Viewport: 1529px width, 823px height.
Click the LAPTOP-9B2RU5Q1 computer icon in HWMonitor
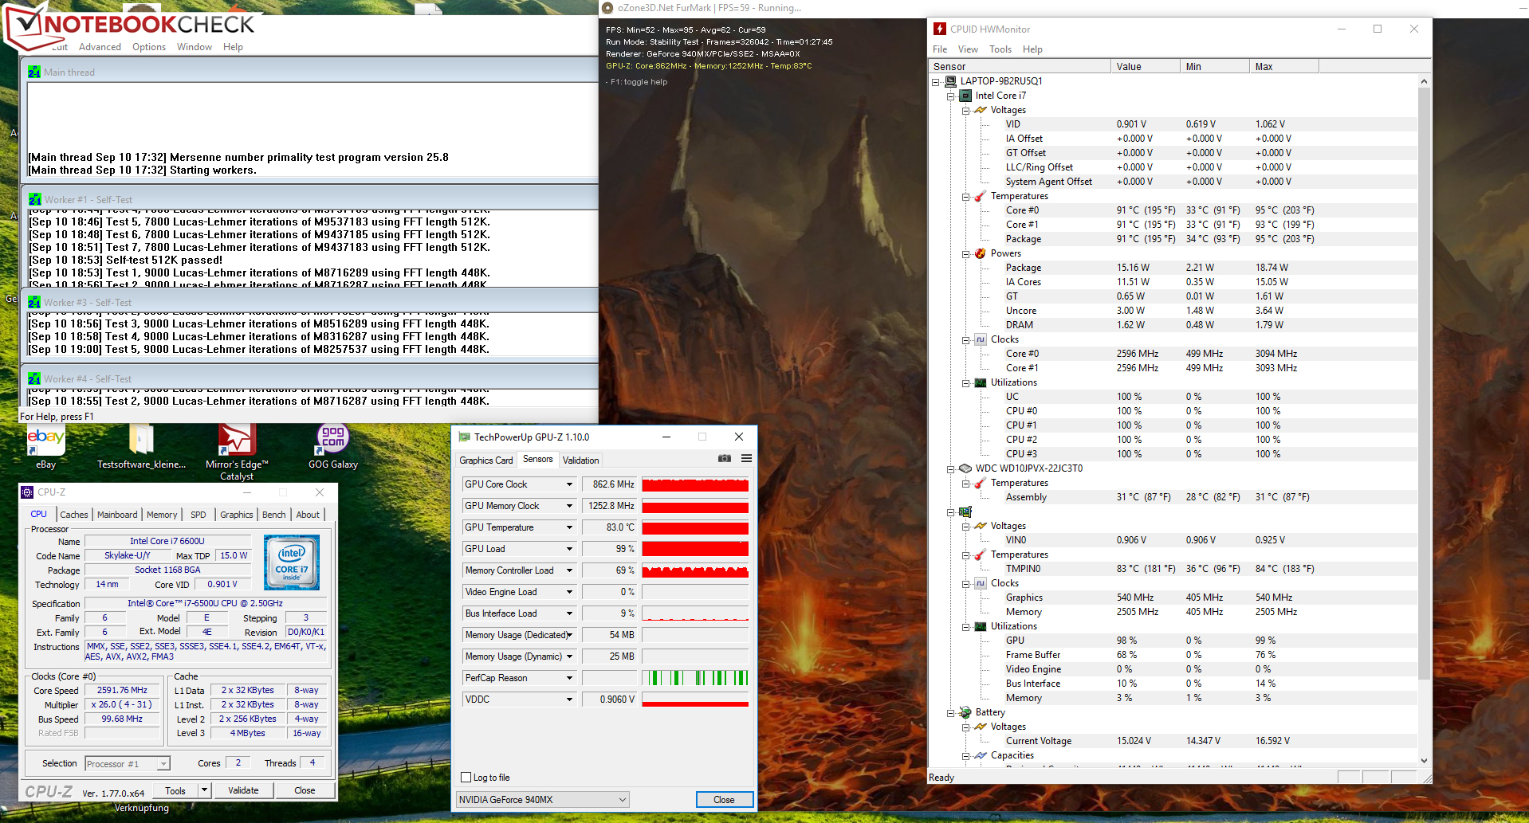click(x=950, y=81)
